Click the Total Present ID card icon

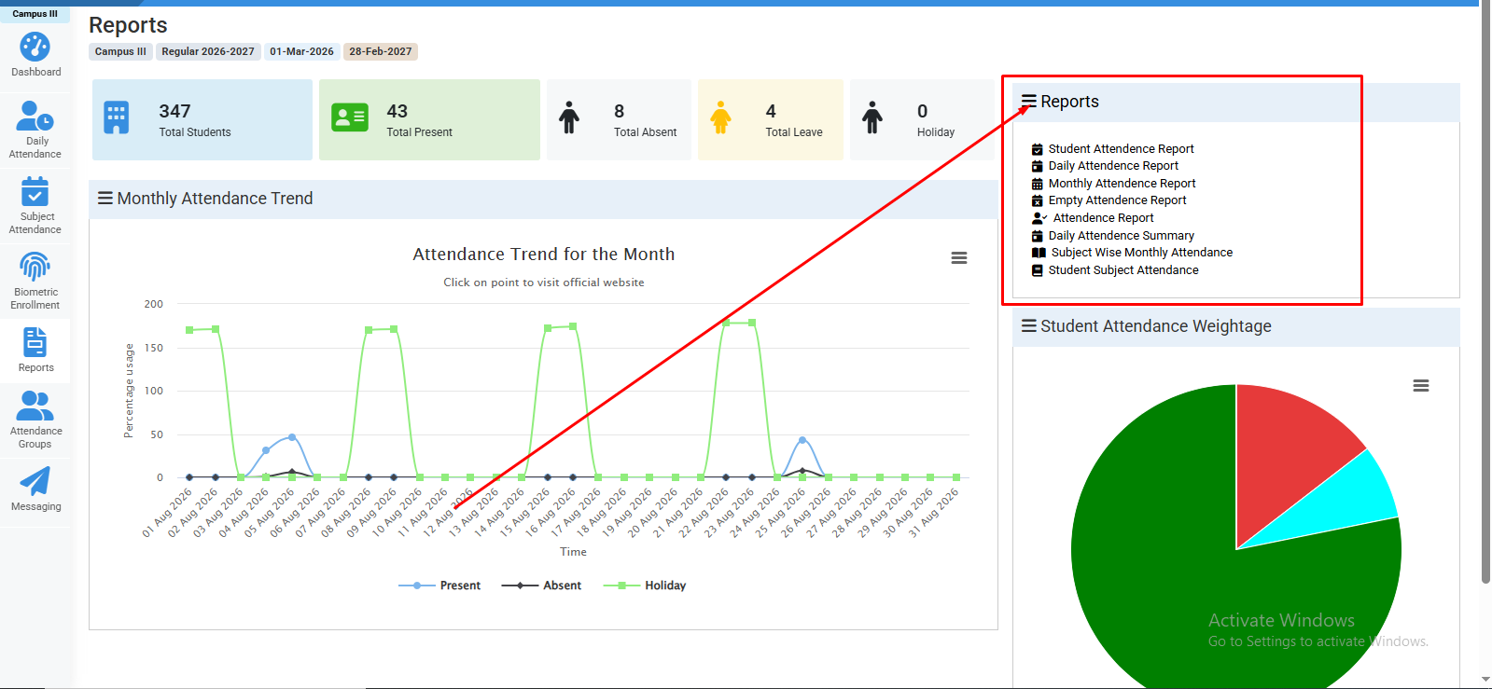point(350,117)
